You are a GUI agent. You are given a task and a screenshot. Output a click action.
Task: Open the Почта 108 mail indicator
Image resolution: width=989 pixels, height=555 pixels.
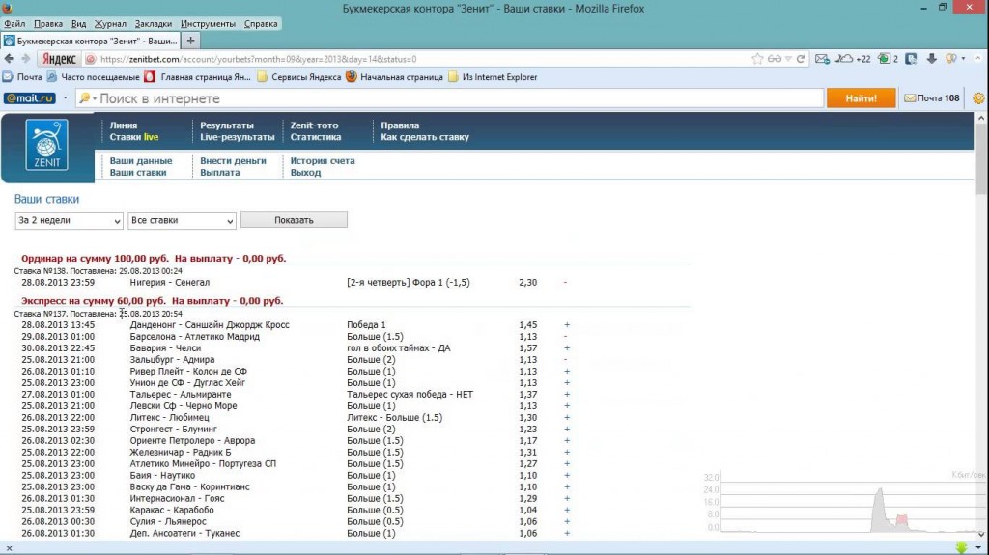pyautogui.click(x=932, y=98)
